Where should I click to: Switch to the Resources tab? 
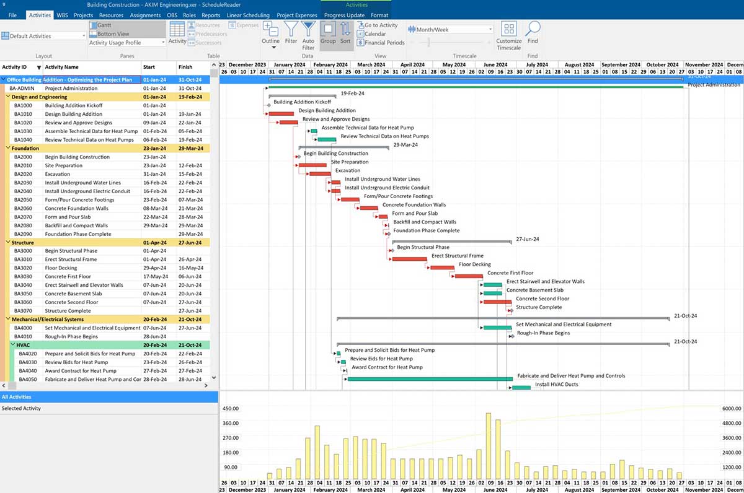click(111, 15)
